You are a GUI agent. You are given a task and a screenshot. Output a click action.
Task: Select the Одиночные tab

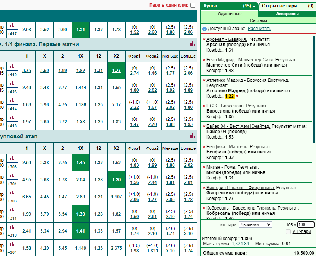pos(230,14)
